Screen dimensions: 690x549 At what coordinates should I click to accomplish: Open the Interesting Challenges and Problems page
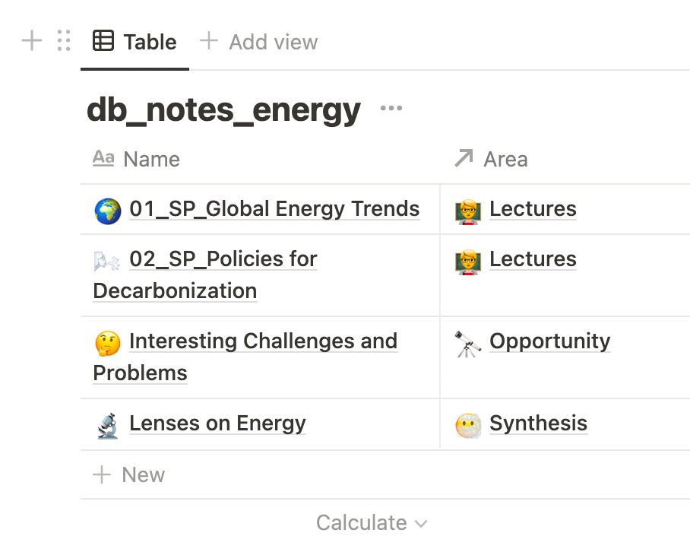263,341
